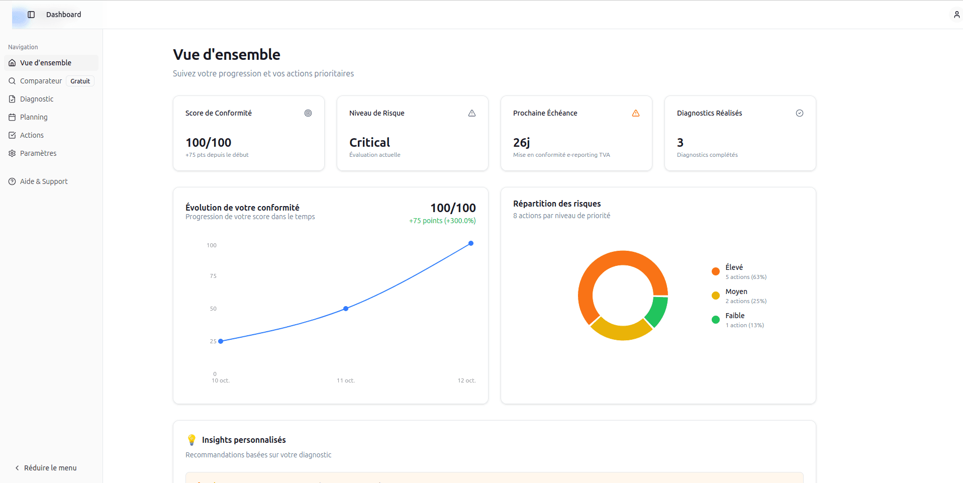Open the user profile icon
Viewport: 963px width, 483px height.
coord(956,15)
